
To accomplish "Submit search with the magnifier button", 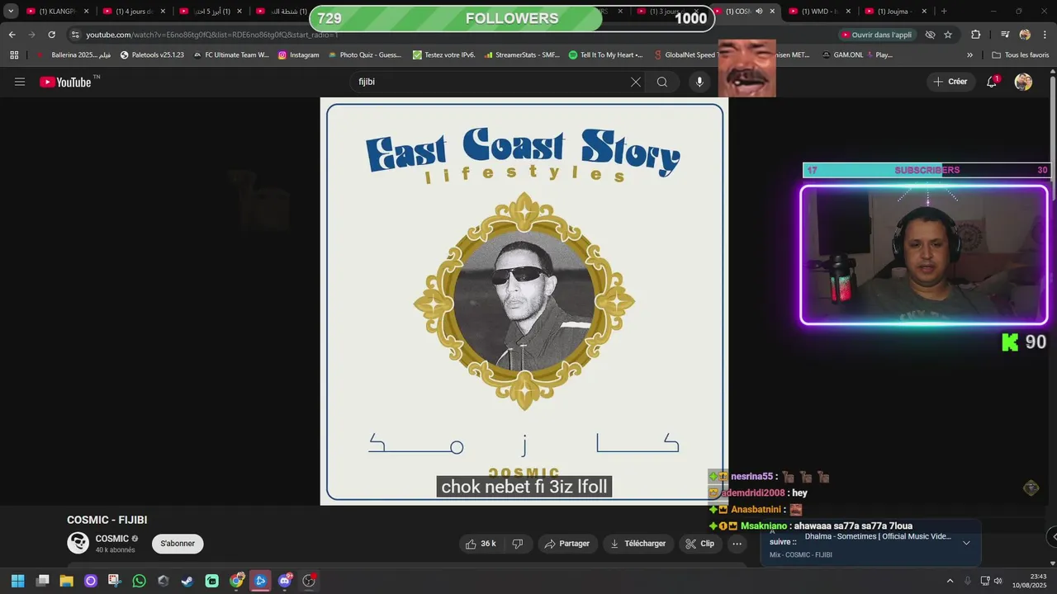I will click(662, 82).
